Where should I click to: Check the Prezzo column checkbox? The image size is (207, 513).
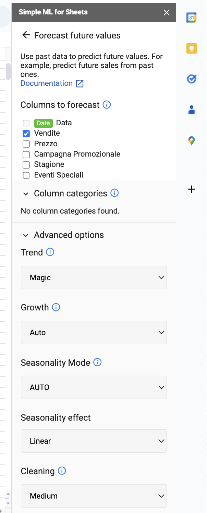coord(26,144)
